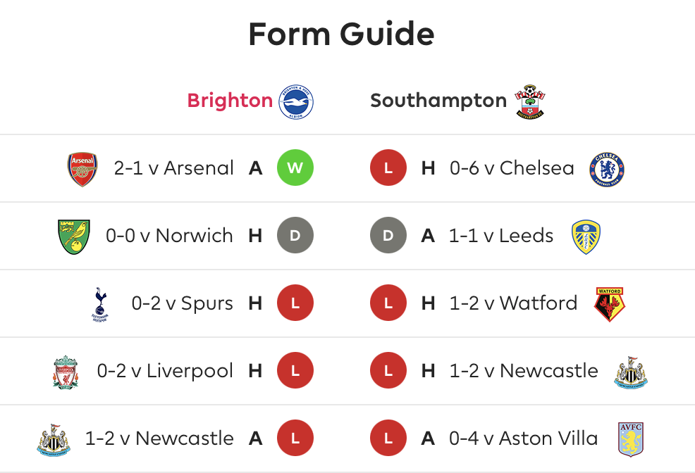Click Newcastle badge in Southampton's column
The image size is (695, 473).
tap(630, 372)
